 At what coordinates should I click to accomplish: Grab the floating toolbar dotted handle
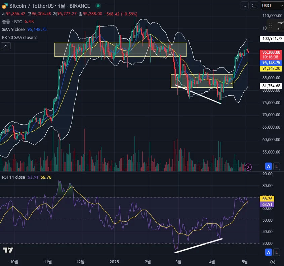pyautogui.click(x=271, y=26)
